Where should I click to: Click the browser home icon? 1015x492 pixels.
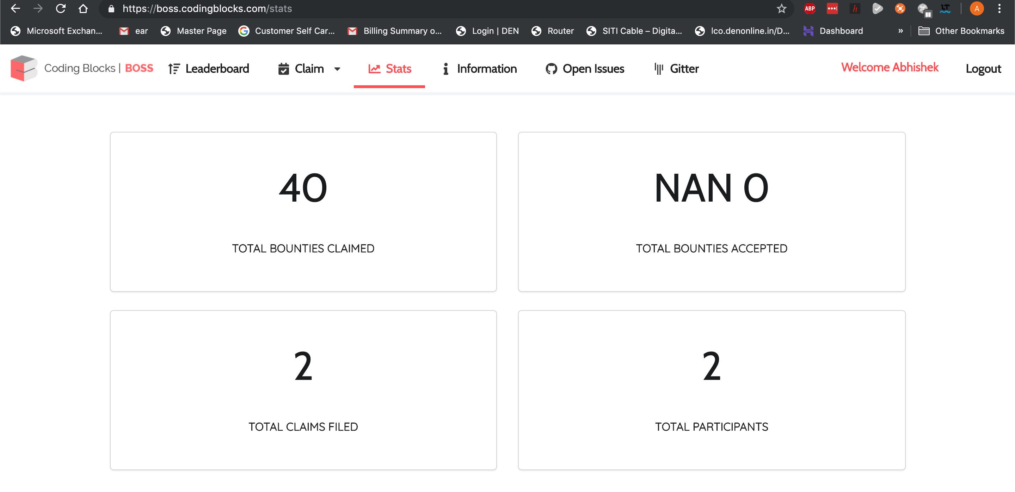click(x=83, y=9)
